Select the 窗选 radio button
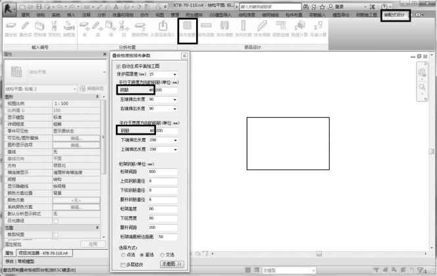Viewport: 437px width, 276px height. pos(142,255)
